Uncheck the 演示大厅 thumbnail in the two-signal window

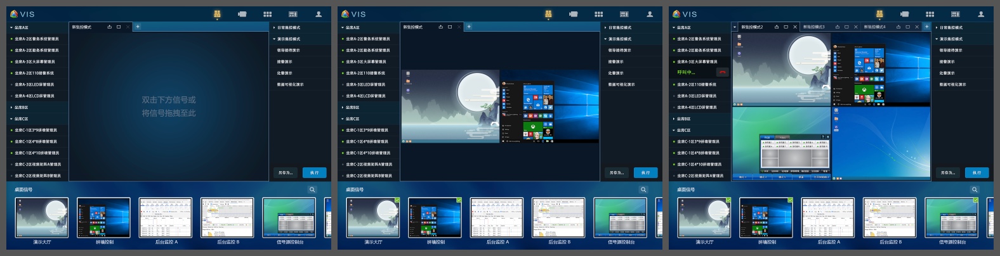(x=397, y=201)
